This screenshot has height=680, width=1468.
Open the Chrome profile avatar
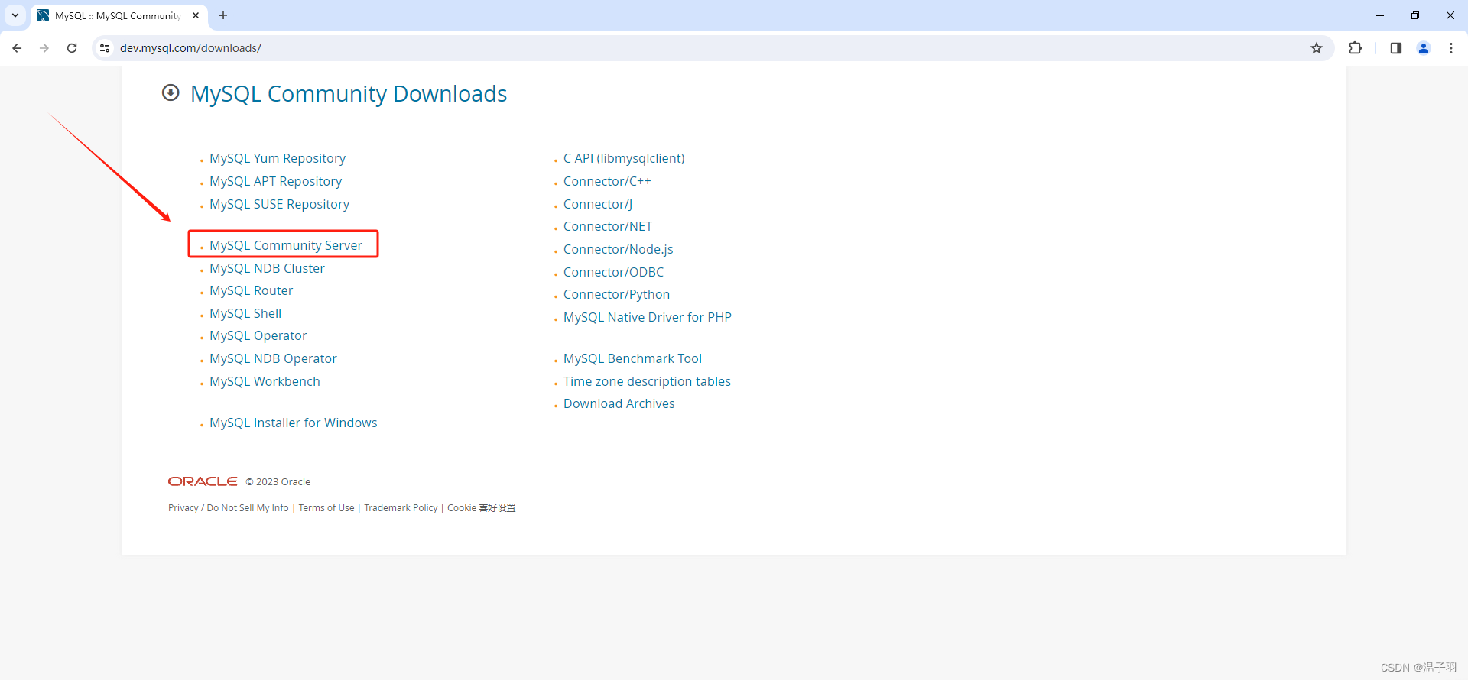pos(1424,48)
